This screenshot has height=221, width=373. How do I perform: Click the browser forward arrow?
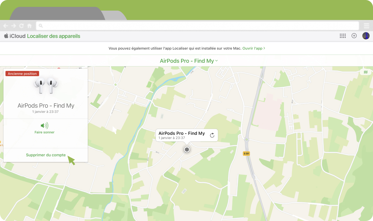(13, 26)
